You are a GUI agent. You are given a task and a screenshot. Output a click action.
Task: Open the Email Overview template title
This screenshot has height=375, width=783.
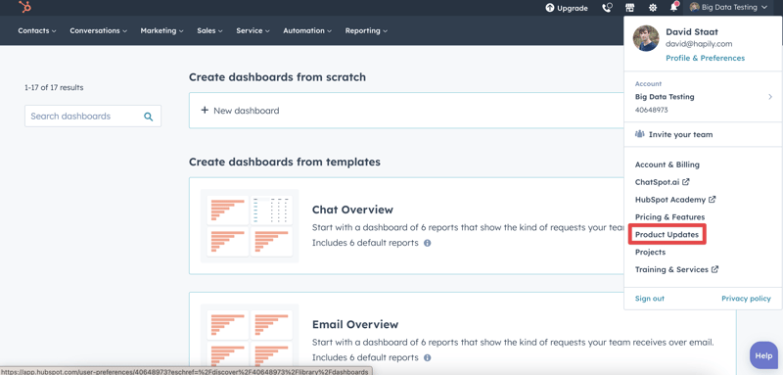click(x=355, y=324)
